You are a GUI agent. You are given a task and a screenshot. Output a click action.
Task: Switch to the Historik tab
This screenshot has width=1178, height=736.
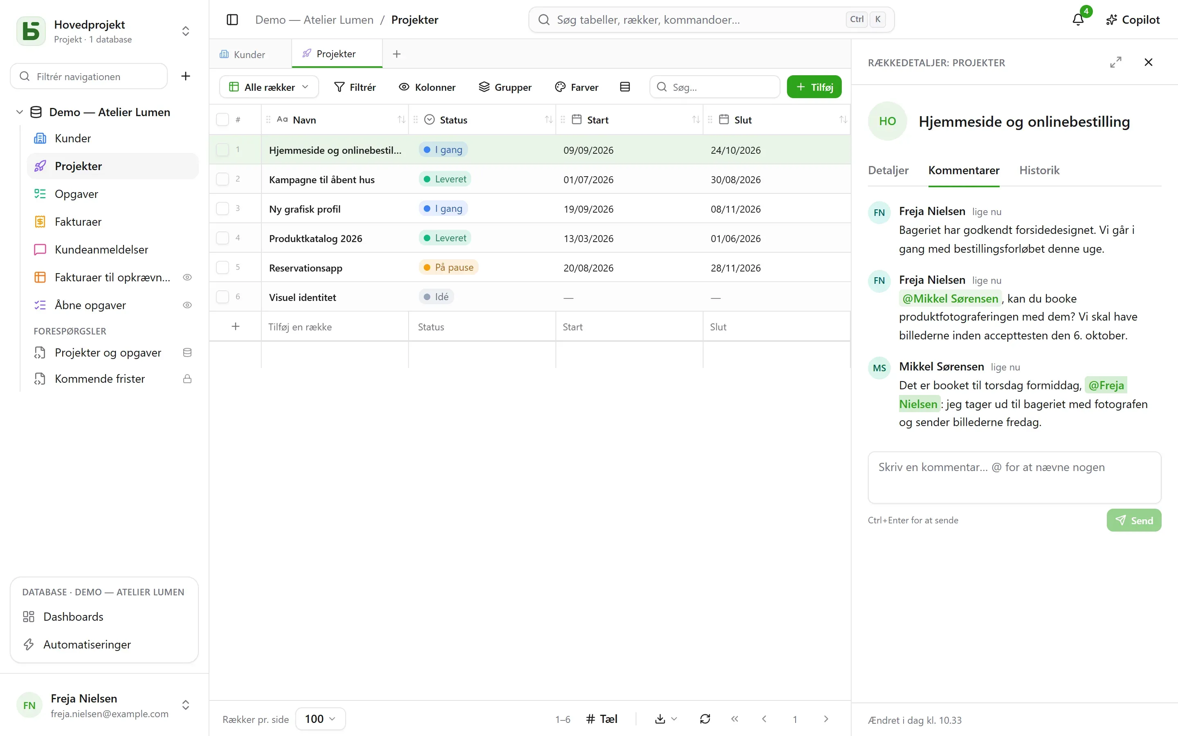1039,171
